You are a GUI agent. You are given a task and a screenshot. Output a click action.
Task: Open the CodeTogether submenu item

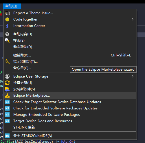click(x=70, y=19)
